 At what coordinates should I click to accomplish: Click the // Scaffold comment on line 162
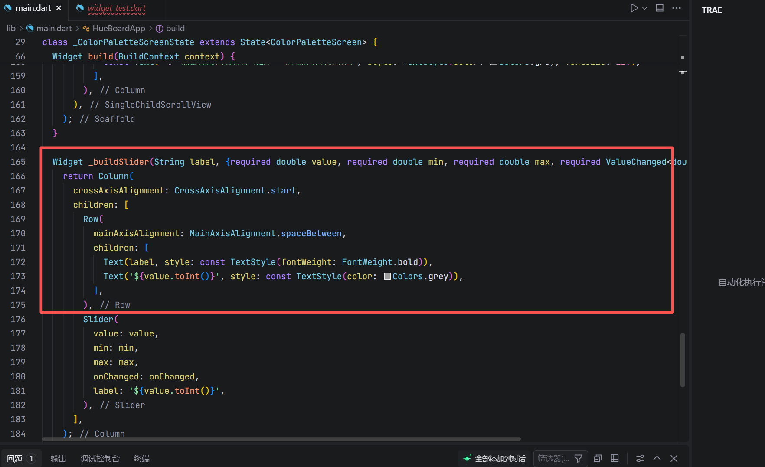click(x=108, y=119)
